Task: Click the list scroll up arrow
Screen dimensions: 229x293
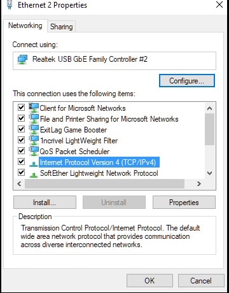Action: [x=209, y=108]
